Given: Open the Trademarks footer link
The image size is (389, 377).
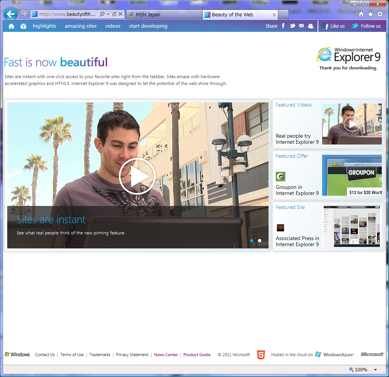Looking at the screenshot, I should (x=100, y=355).
